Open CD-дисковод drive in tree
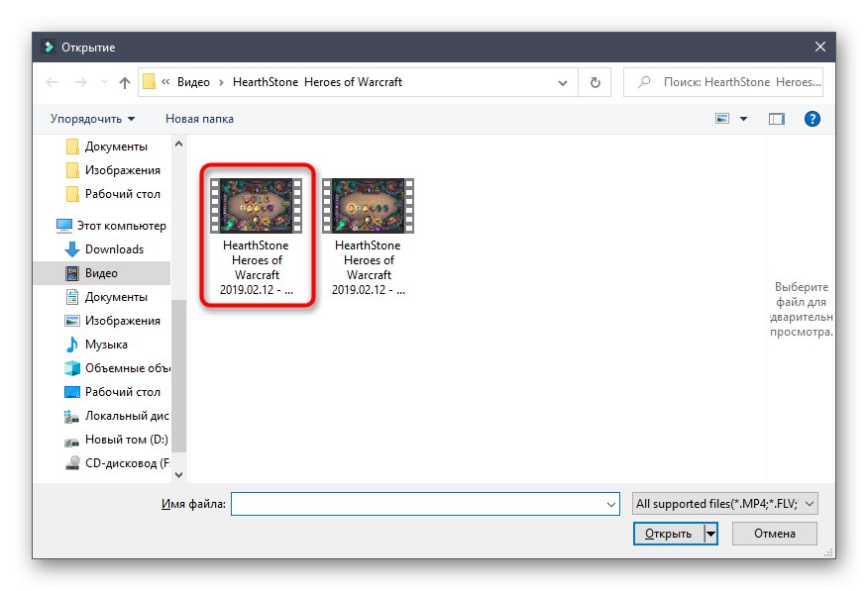This screenshot has height=591, width=868. coord(117,463)
